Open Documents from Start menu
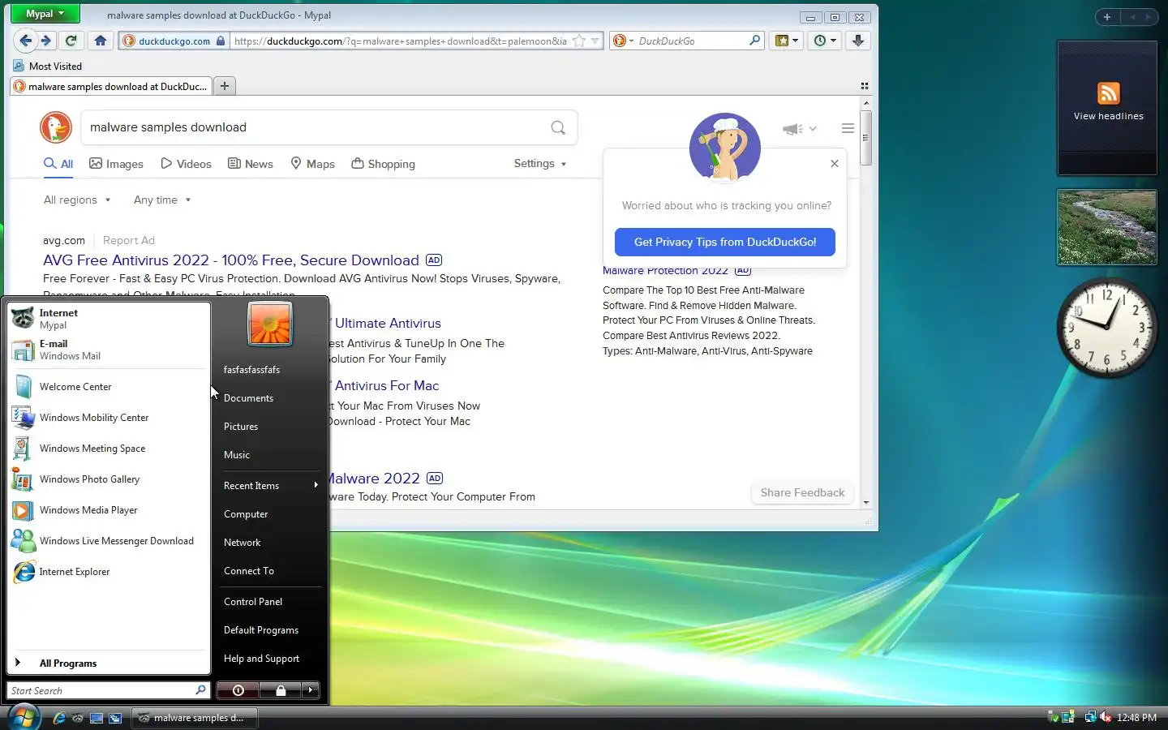 point(248,397)
